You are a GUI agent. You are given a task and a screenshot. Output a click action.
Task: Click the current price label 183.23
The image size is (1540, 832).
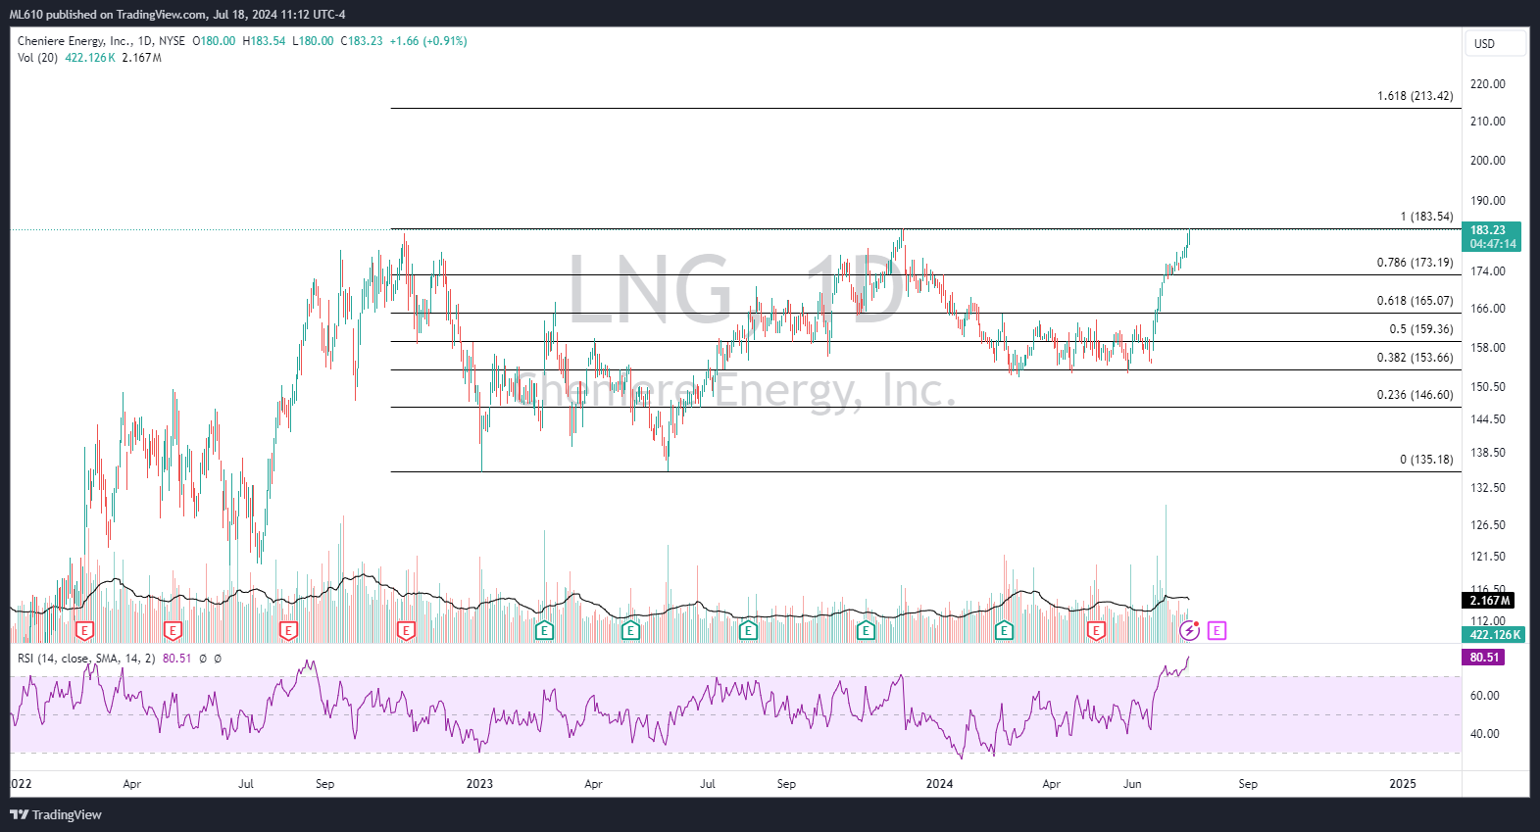point(1493,236)
